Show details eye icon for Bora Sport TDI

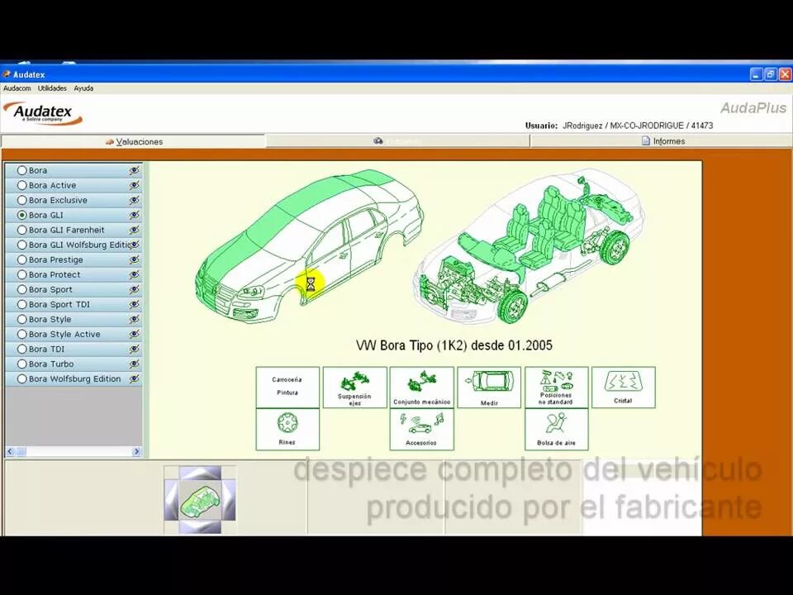134,305
